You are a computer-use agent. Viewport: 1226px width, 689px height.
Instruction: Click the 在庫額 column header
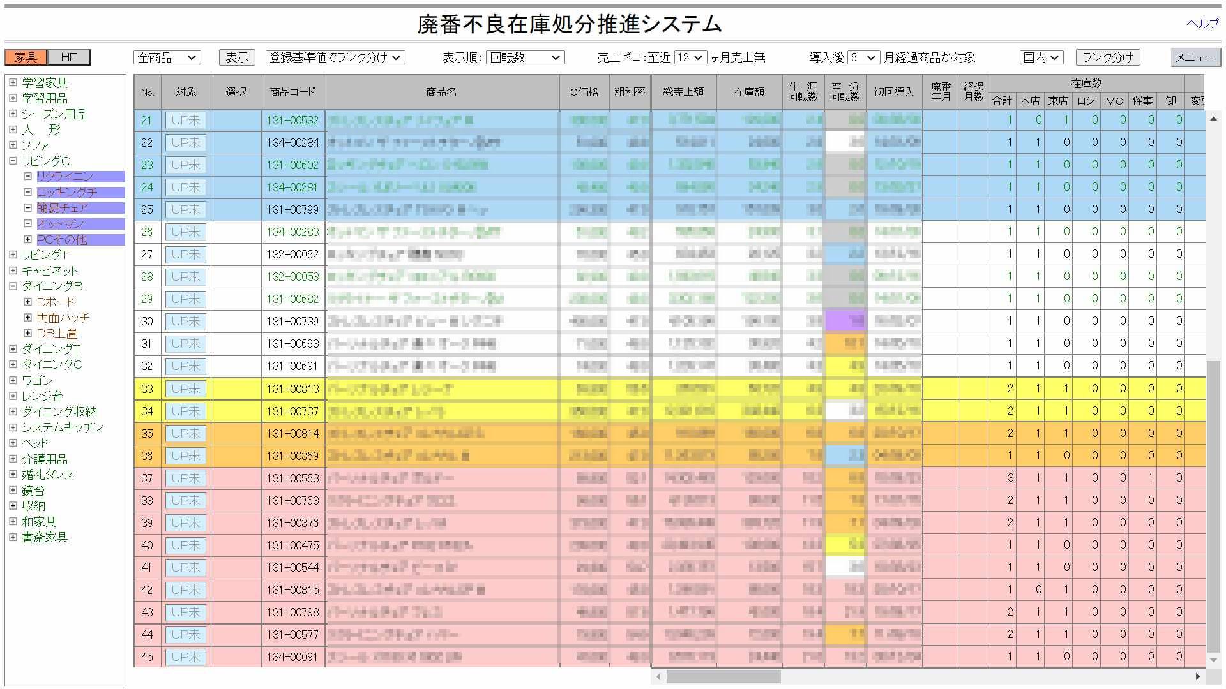click(x=749, y=92)
